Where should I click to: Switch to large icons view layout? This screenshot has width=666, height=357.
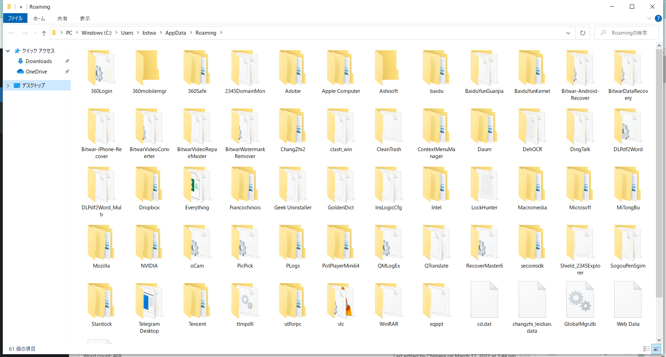click(656, 349)
